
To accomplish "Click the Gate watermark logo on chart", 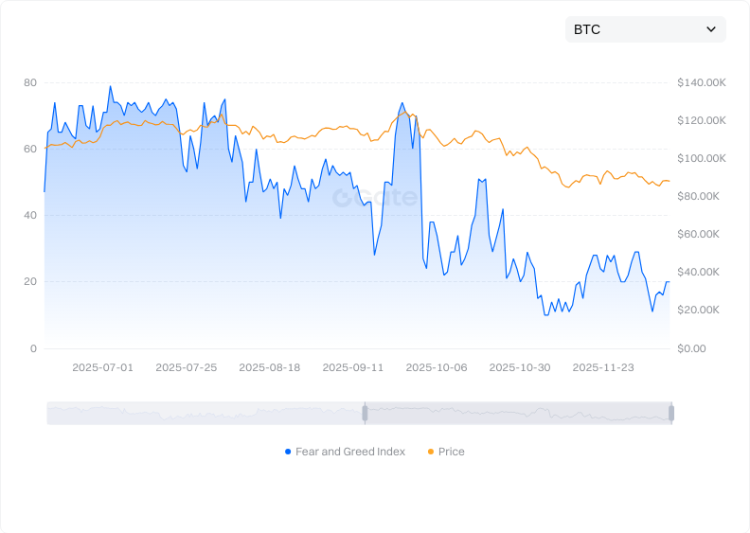I will point(375,197).
